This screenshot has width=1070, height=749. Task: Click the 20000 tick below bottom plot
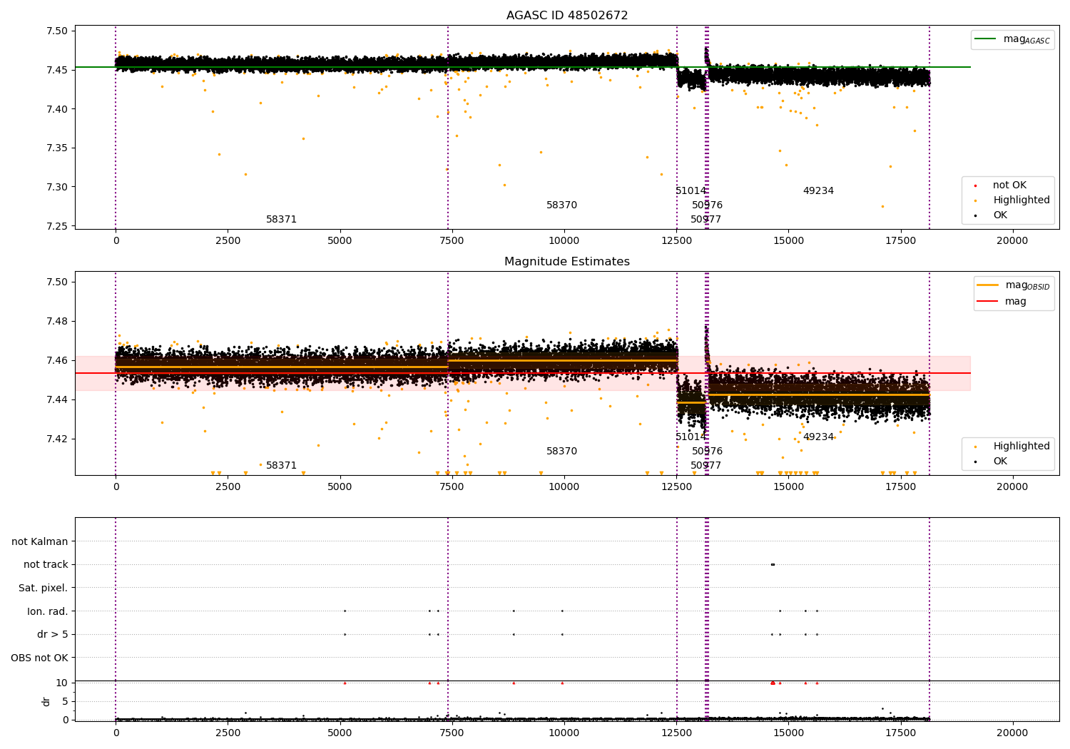tap(1012, 733)
